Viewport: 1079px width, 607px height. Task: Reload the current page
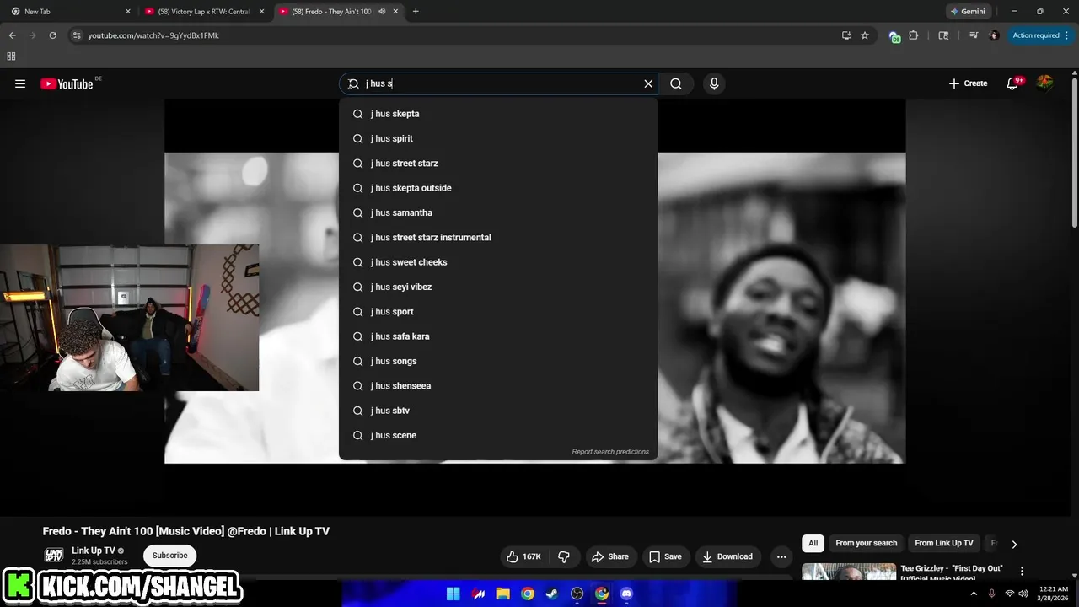52,35
